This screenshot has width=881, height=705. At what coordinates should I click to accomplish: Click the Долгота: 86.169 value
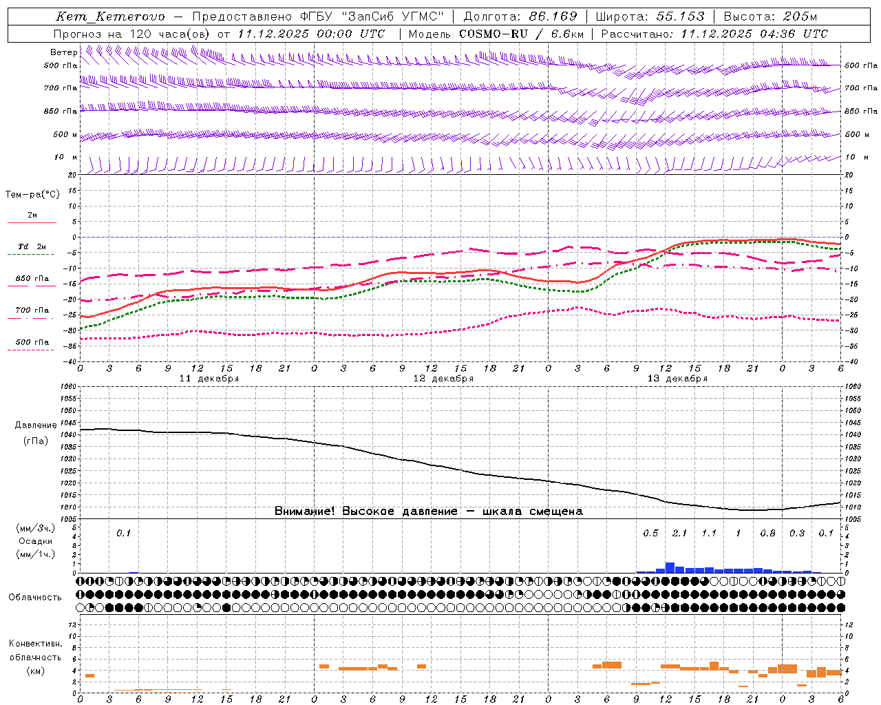[x=520, y=17]
